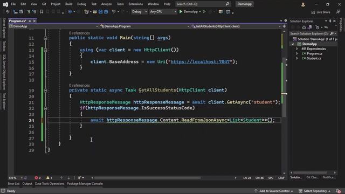Click the Undo toolbar icon

point(114,12)
